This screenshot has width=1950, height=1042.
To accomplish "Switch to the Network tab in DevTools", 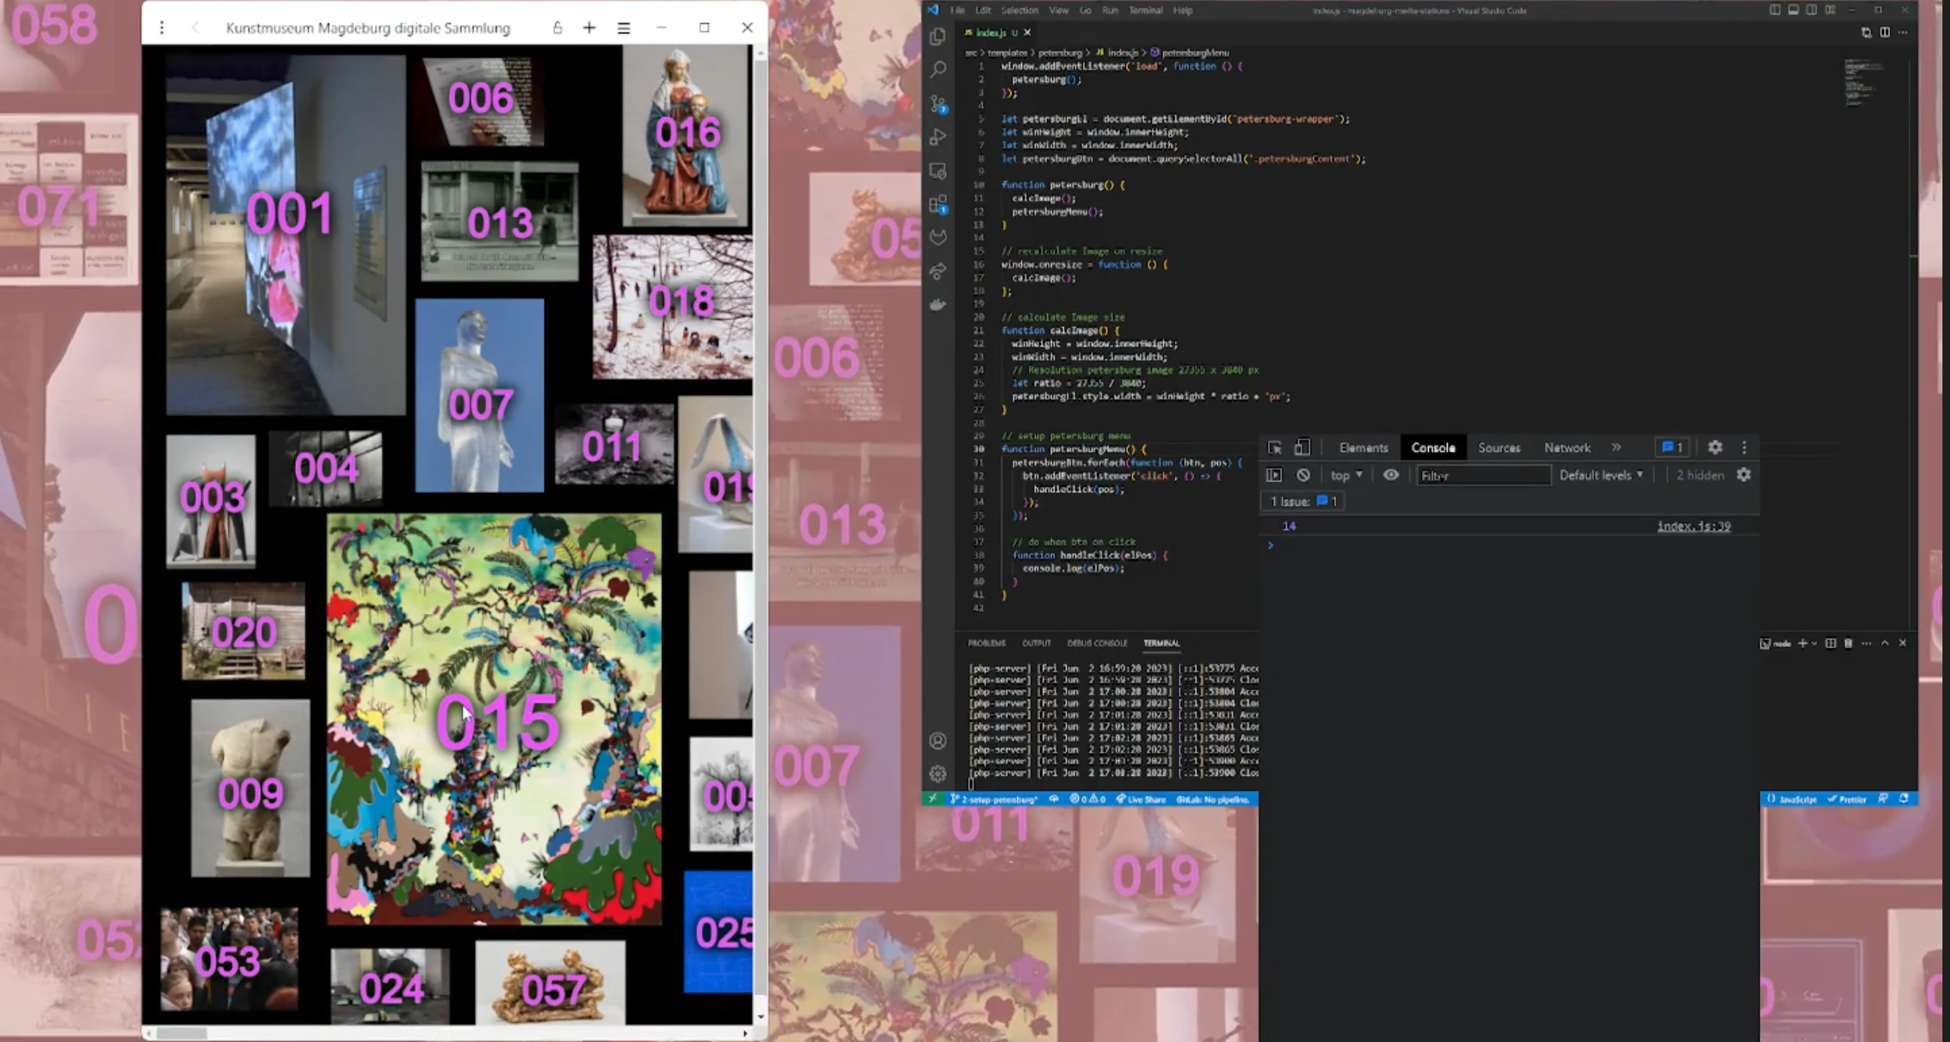I will [1567, 447].
